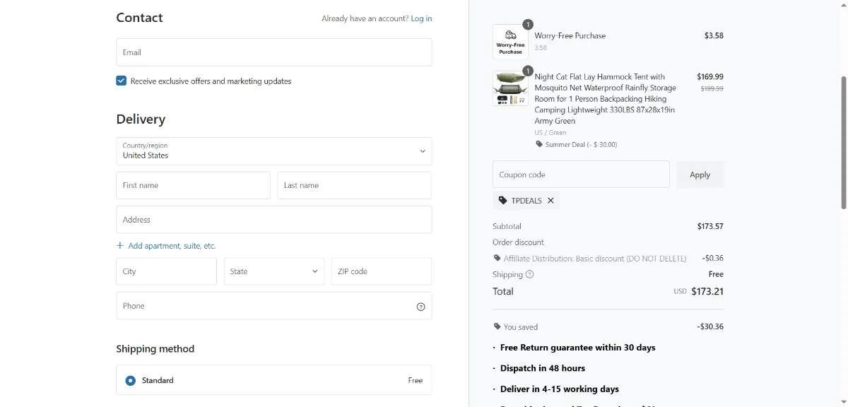Focus the ZIP code field
The width and height of the screenshot is (848, 407).
pos(382,271)
